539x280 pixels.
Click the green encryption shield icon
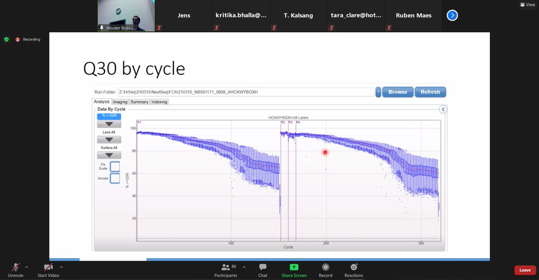(x=6, y=39)
